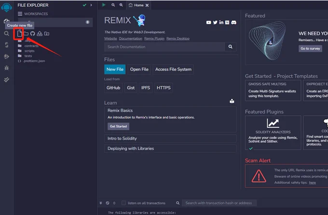Load from GitHub button
This screenshot has width=328, height=215.
click(x=113, y=88)
